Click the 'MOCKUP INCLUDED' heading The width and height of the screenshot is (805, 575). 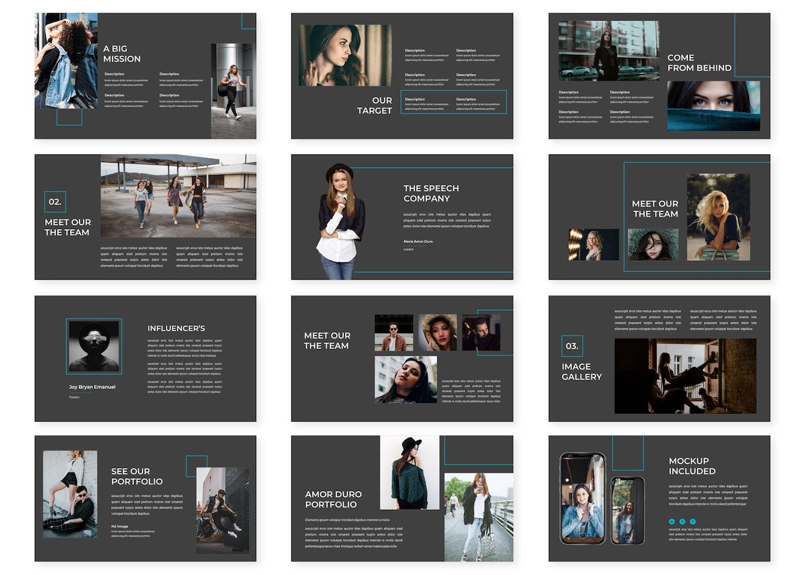pos(692,465)
